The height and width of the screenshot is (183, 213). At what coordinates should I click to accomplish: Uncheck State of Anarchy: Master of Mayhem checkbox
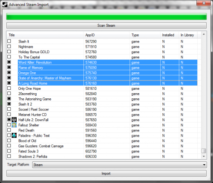point(9,78)
